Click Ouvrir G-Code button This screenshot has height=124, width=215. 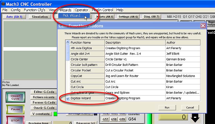pos(44,108)
